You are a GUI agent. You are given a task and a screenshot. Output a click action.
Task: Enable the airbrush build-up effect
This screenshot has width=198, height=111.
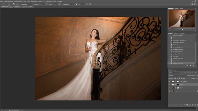tap(60, 4)
